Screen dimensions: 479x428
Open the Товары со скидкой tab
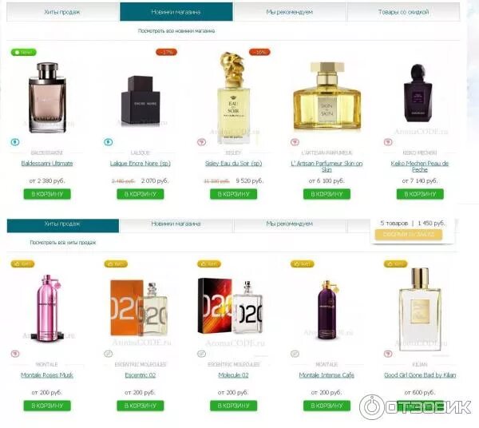(403, 12)
